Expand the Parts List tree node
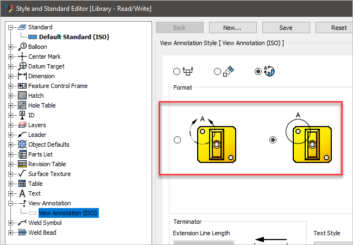Image resolution: width=353 pixels, height=245 pixels. point(10,154)
